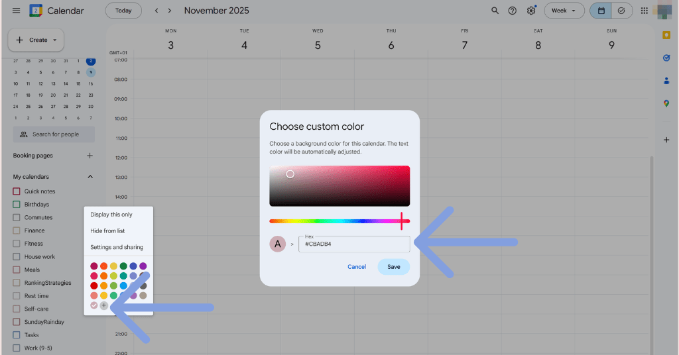The image size is (679, 355).
Task: Add custom color with plus swatch
Action: click(x=104, y=305)
